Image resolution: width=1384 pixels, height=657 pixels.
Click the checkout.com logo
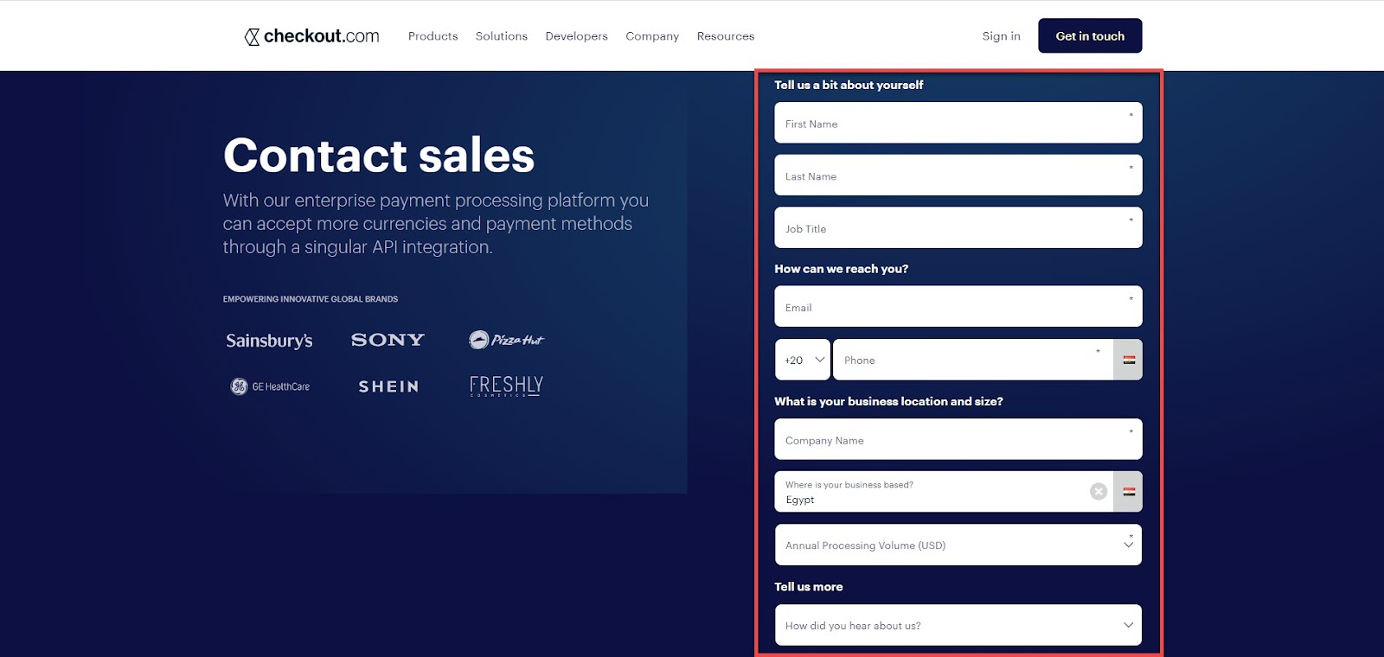coord(312,36)
